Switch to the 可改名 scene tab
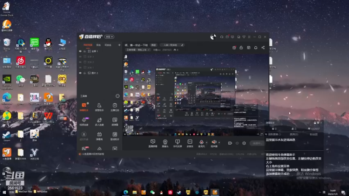Image resolution: width=349 pixels, height=196 pixels. click(x=108, y=45)
